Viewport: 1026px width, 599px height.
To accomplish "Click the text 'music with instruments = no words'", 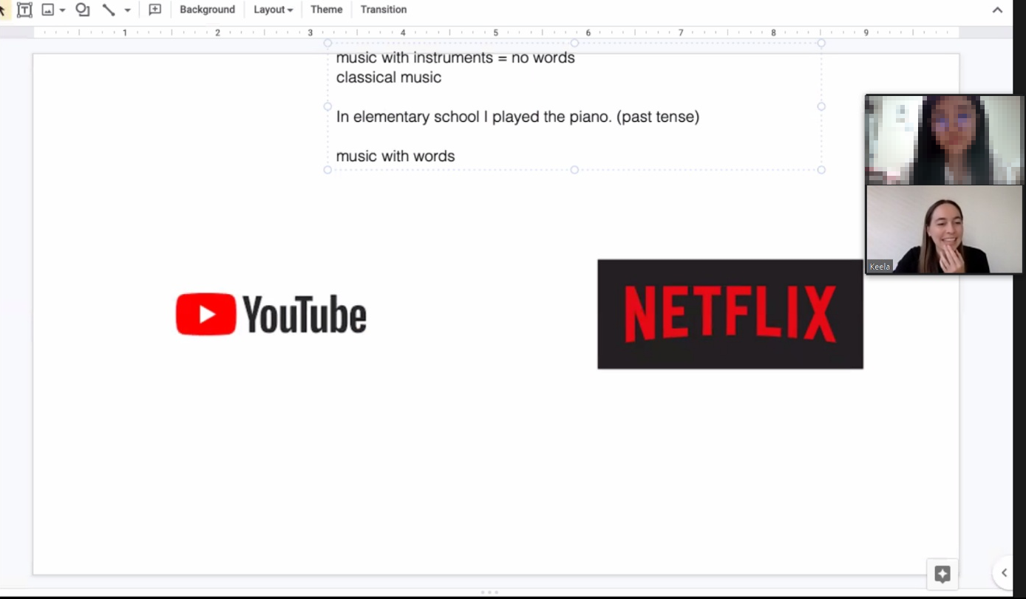I will point(455,58).
